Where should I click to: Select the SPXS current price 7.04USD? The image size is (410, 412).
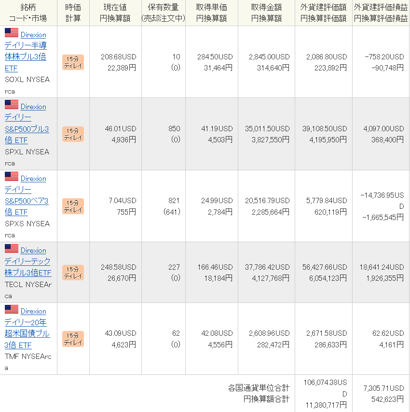pos(123,201)
